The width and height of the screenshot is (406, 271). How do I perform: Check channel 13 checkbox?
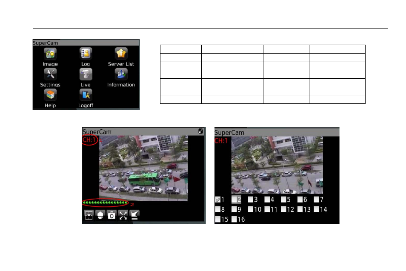(x=300, y=209)
